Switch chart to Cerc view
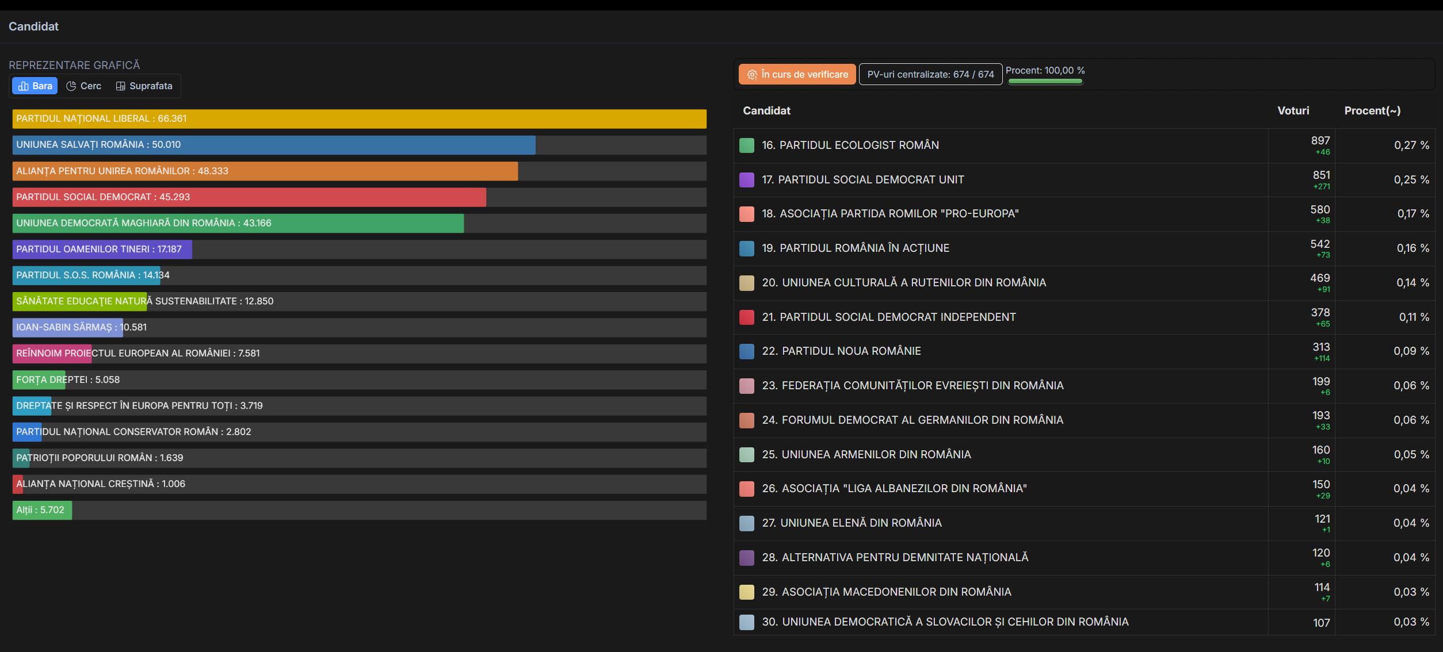This screenshot has height=652, width=1443. [84, 86]
